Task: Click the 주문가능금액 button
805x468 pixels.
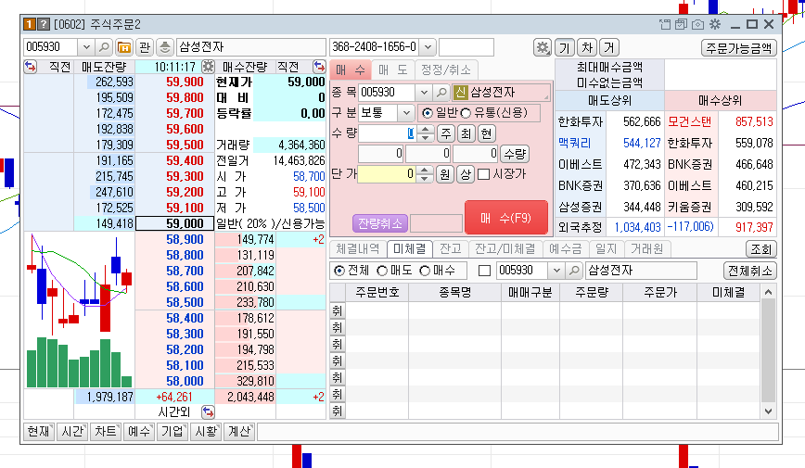Action: click(x=739, y=47)
